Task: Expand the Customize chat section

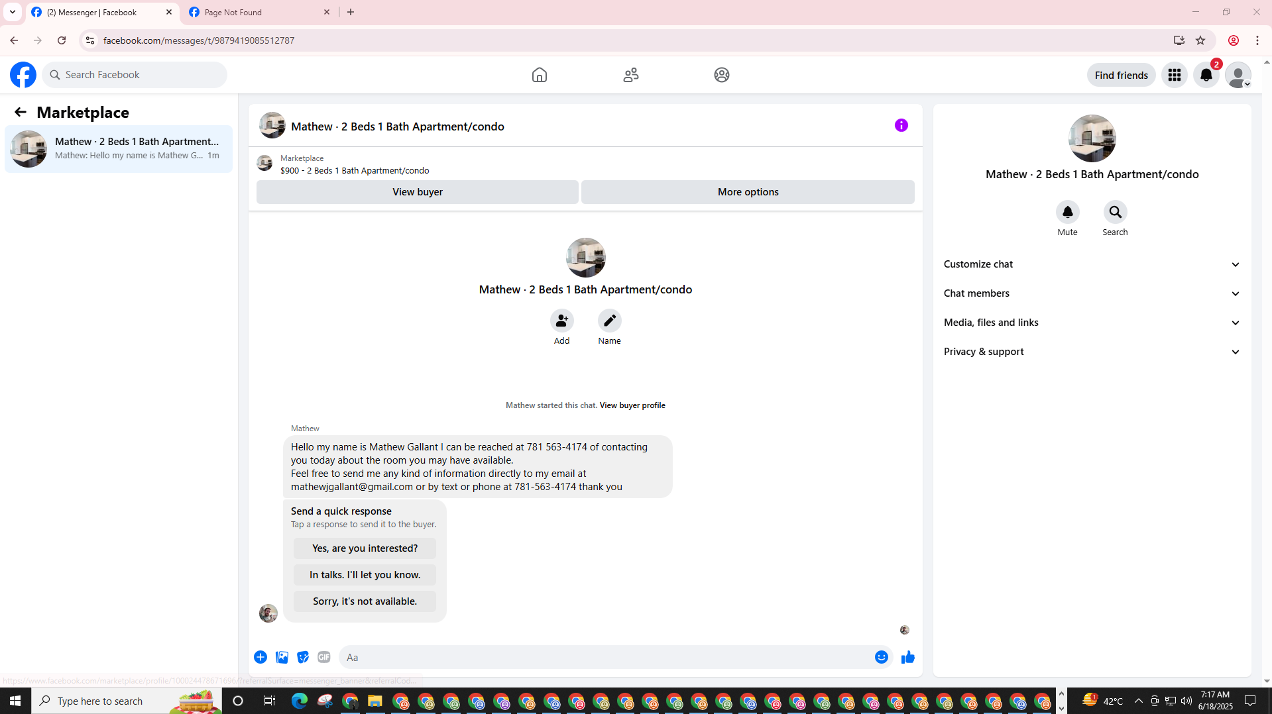Action: (1092, 264)
